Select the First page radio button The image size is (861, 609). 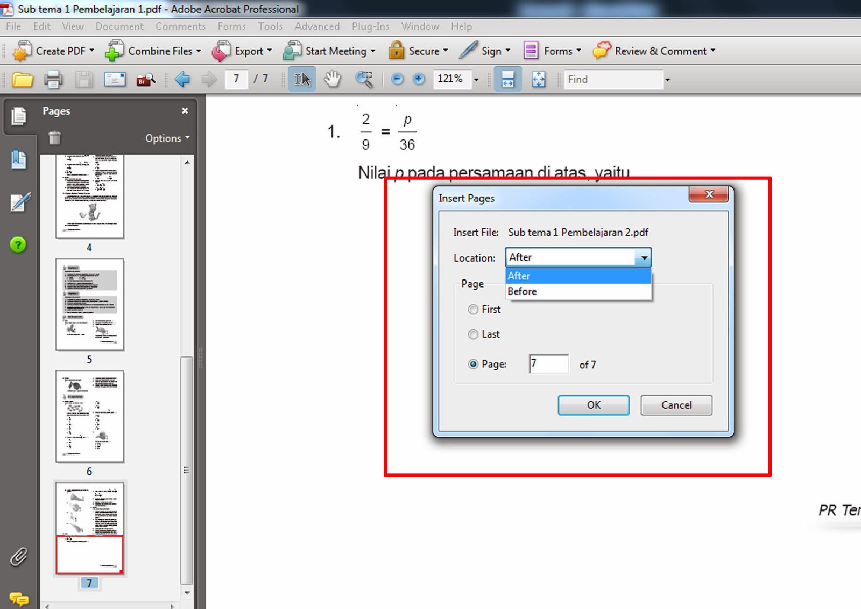point(473,310)
